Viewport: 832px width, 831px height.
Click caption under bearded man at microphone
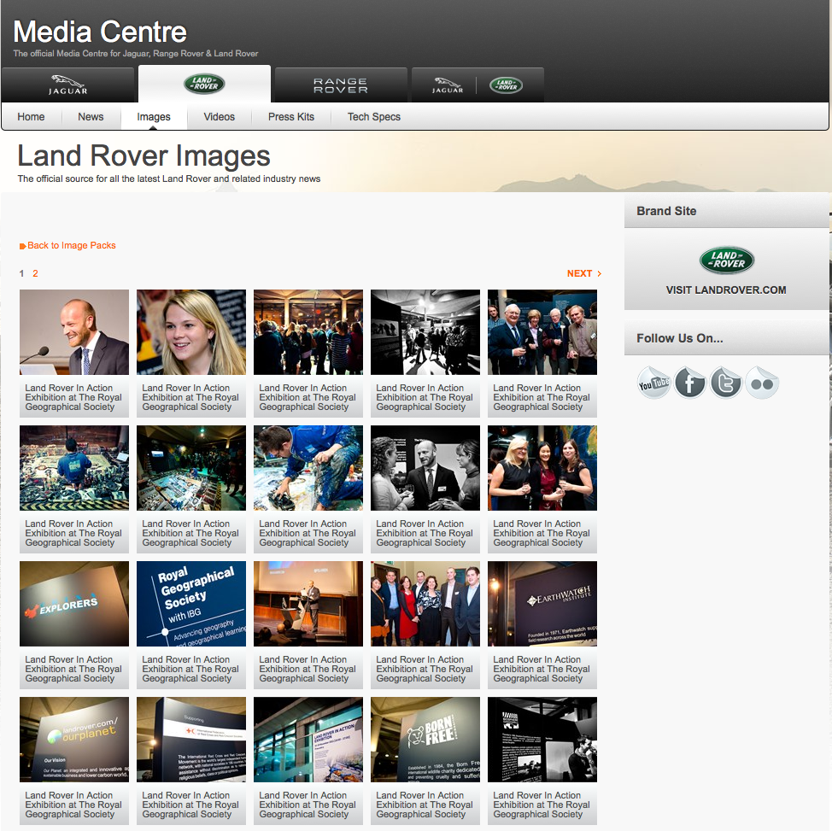(73, 397)
